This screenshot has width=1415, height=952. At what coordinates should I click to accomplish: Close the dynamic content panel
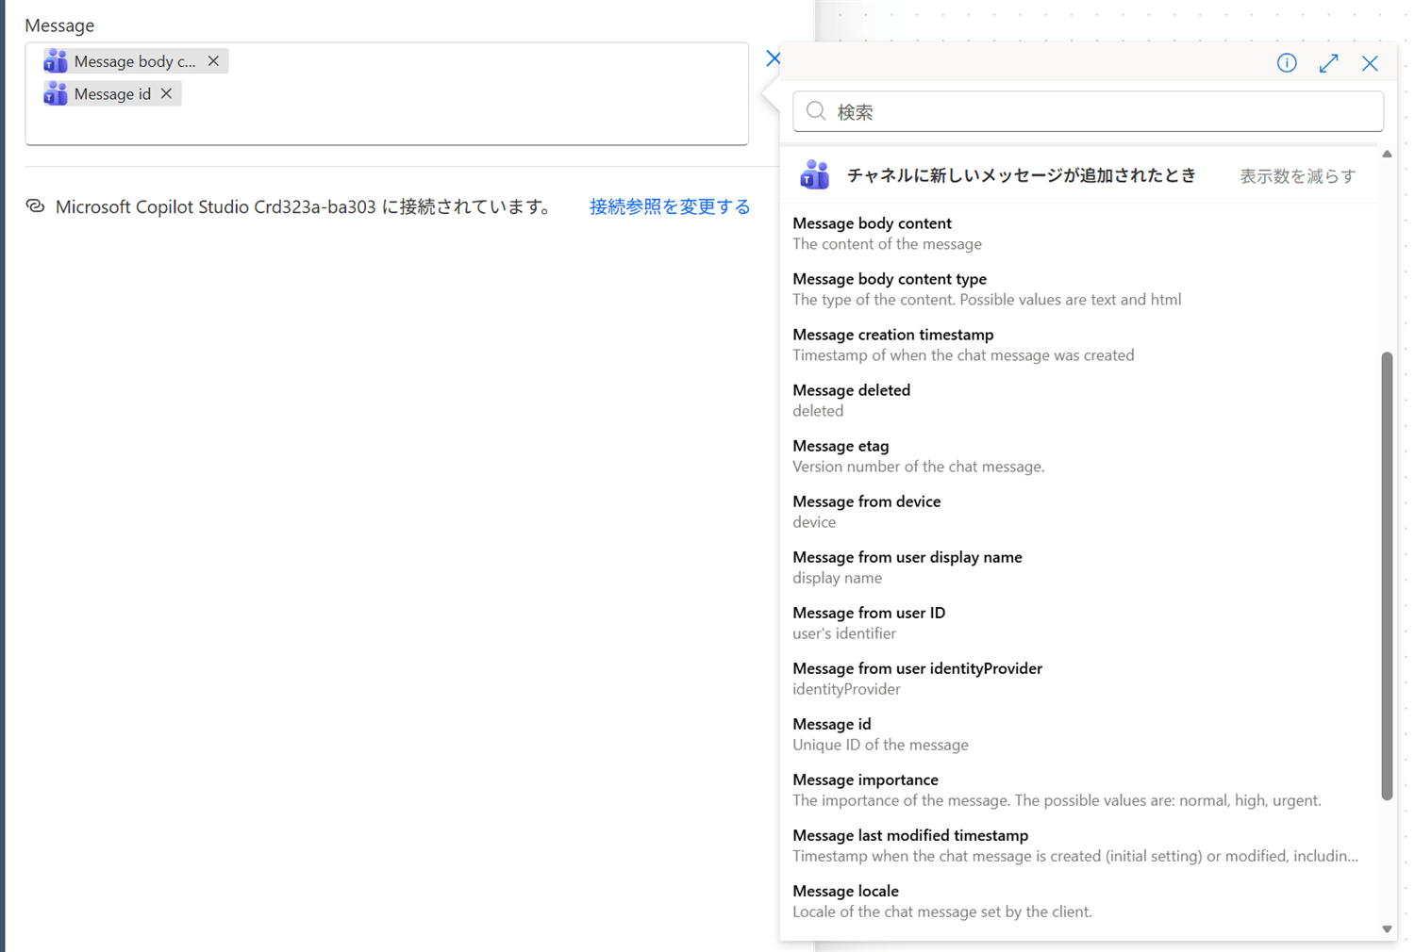[x=1370, y=63]
